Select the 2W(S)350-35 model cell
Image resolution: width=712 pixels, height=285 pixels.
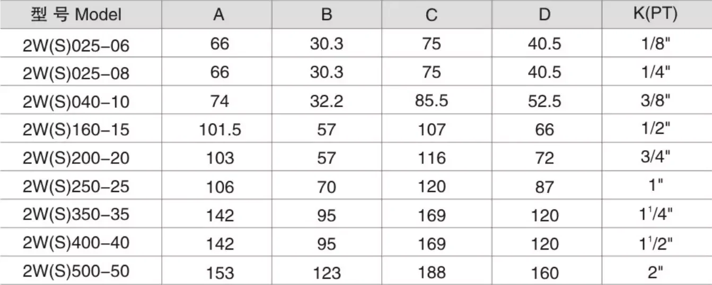click(x=76, y=215)
